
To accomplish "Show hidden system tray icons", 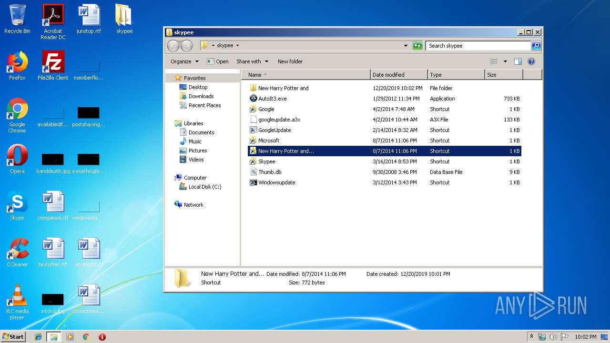I will click(531, 336).
